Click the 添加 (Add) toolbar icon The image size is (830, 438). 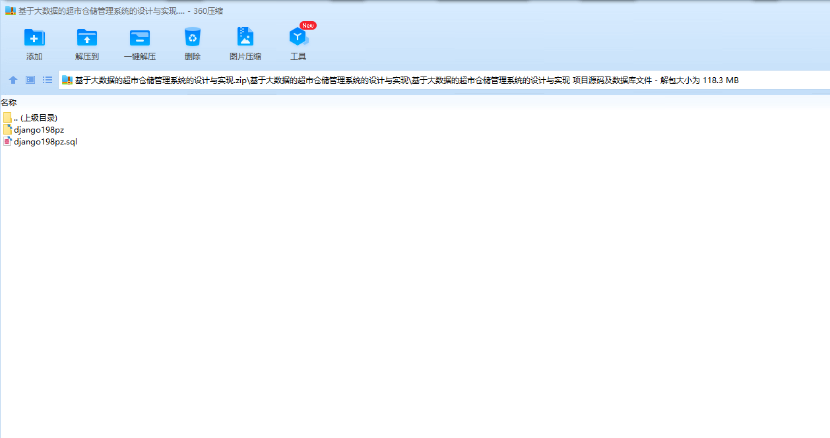pos(34,38)
